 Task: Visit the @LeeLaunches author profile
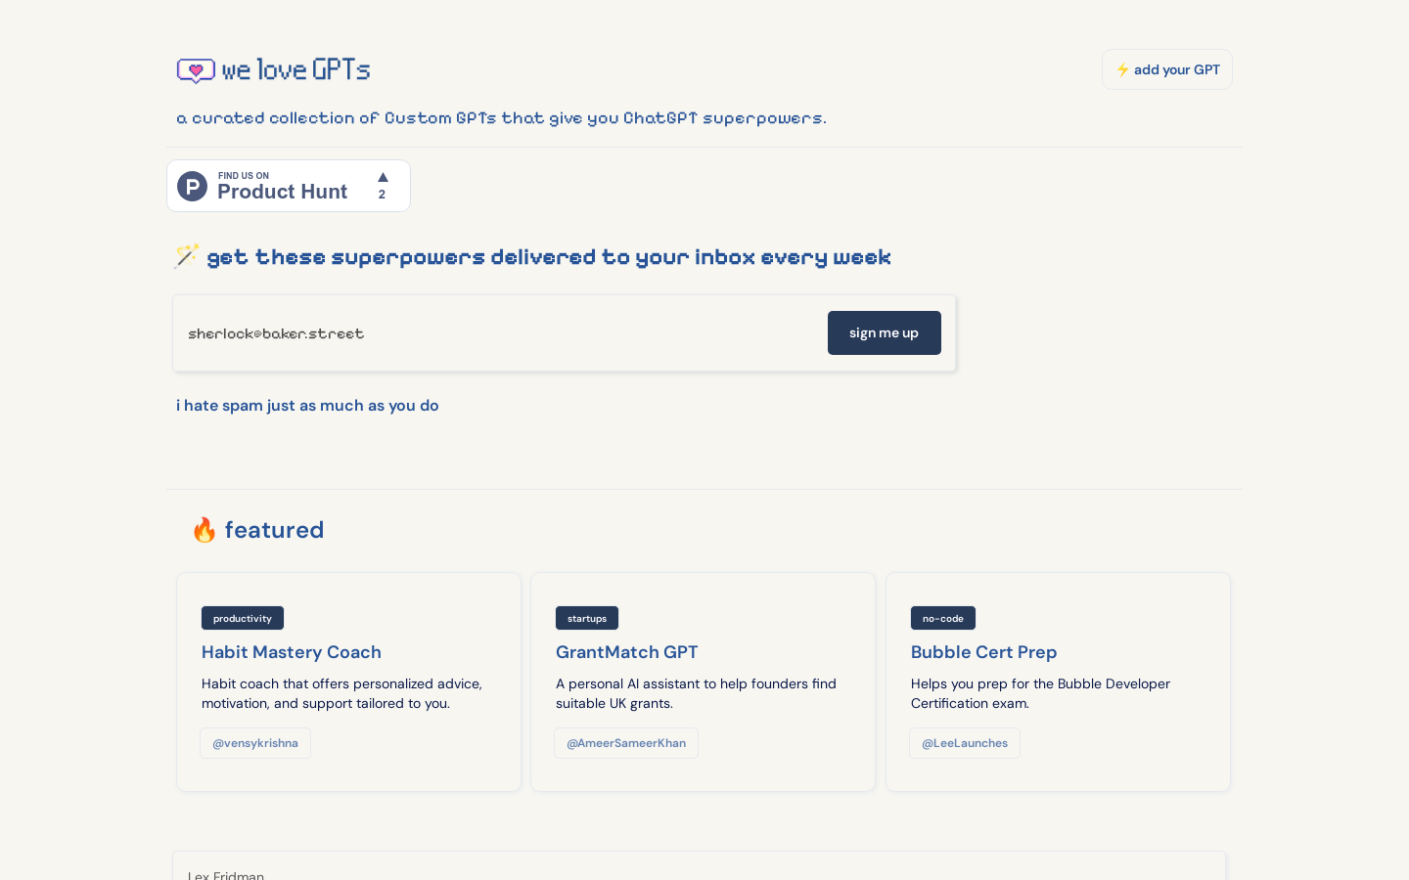[965, 743]
